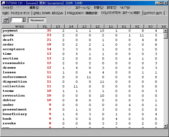
Task: Open the 切替(C) menu
Action: 99,7
